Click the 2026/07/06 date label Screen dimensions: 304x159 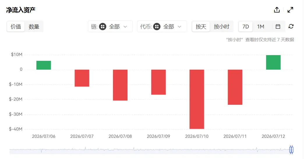click(x=44, y=136)
